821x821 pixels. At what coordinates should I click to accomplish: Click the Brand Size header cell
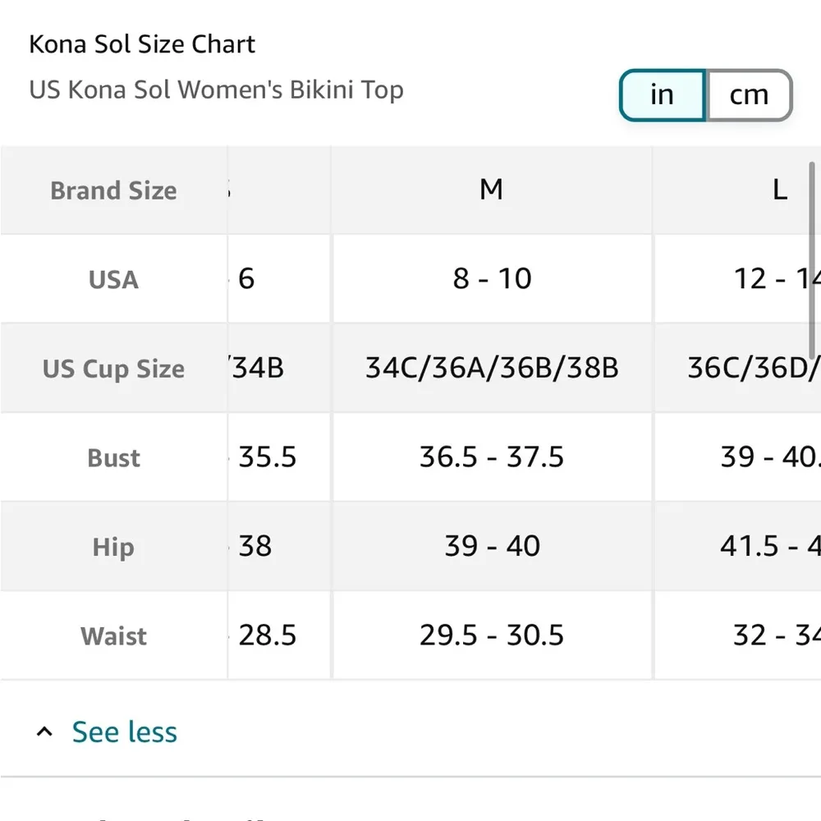[113, 190]
